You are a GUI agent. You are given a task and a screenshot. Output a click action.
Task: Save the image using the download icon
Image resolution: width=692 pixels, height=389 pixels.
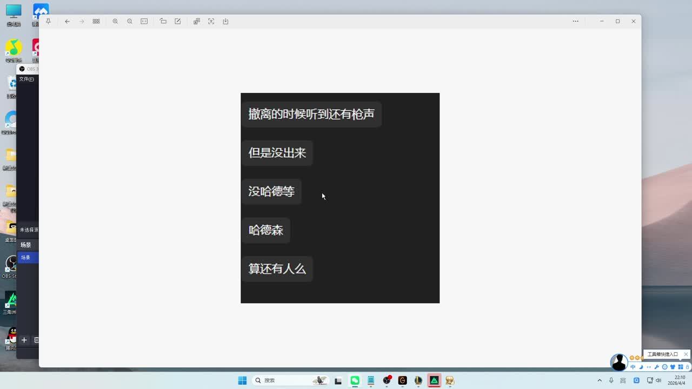pyautogui.click(x=226, y=22)
